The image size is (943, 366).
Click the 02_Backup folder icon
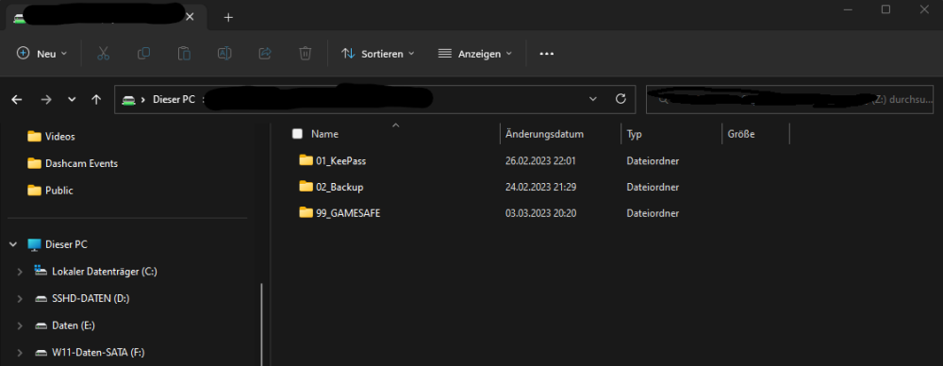[x=306, y=187]
